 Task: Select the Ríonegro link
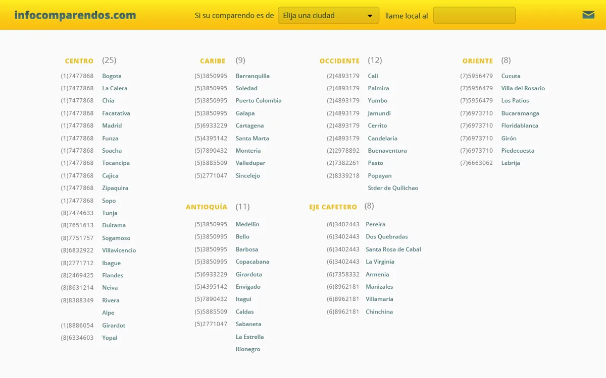(248, 349)
